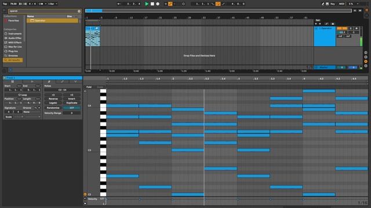
Task: Toggle the orange Track Activator button
Action: pos(342,28)
